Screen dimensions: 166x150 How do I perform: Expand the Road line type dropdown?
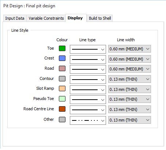88,69
